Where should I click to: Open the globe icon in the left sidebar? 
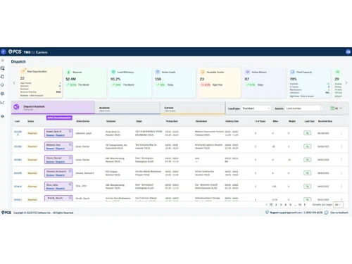tap(3, 94)
